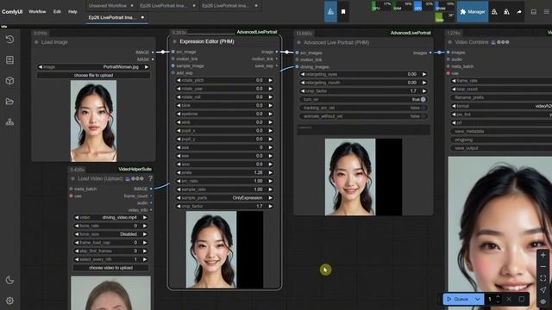Click choose file to upload button
552x310 pixels.
click(x=93, y=75)
